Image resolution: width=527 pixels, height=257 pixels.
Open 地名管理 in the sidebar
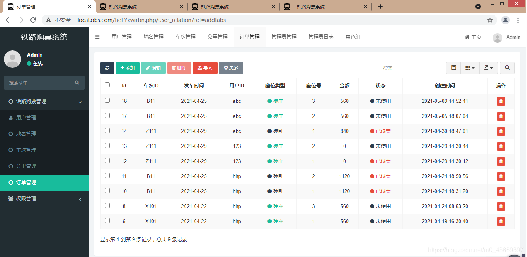pyautogui.click(x=44, y=134)
